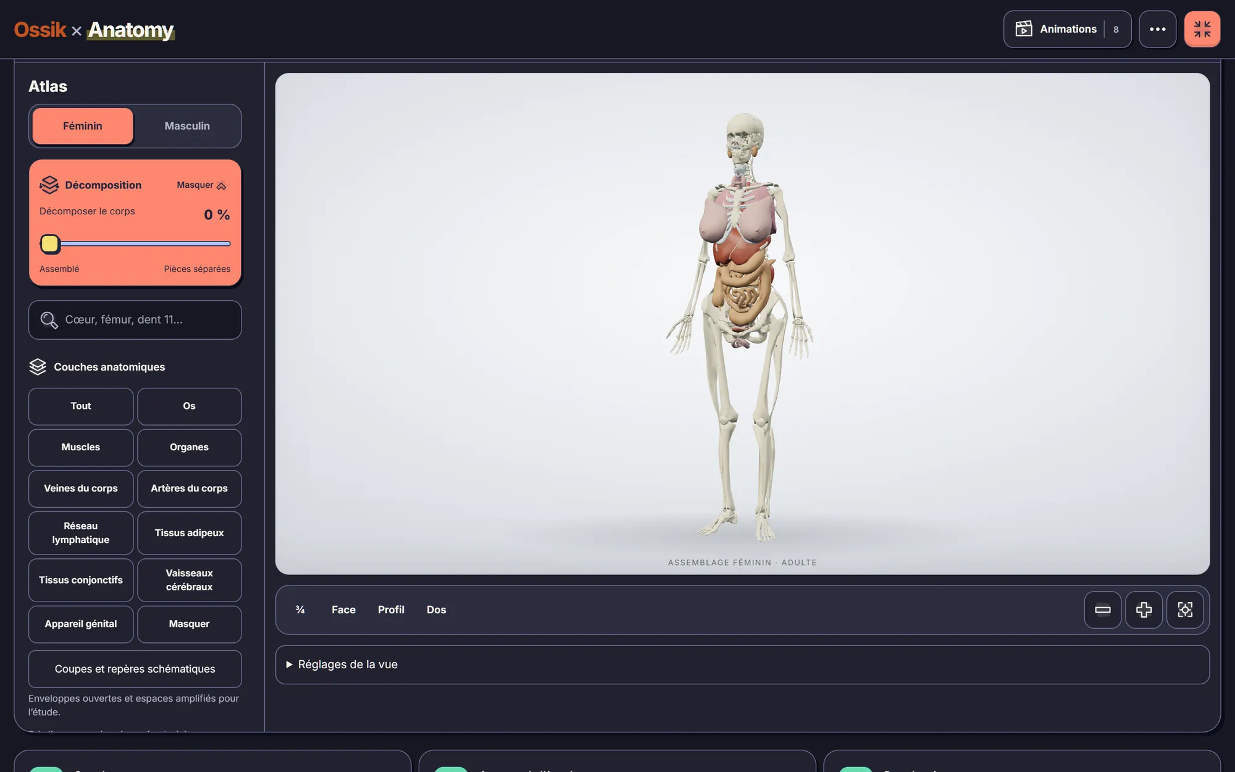Screen dimensions: 1235x772
Task: Click the Animations clapperboard icon
Action: click(x=1024, y=29)
